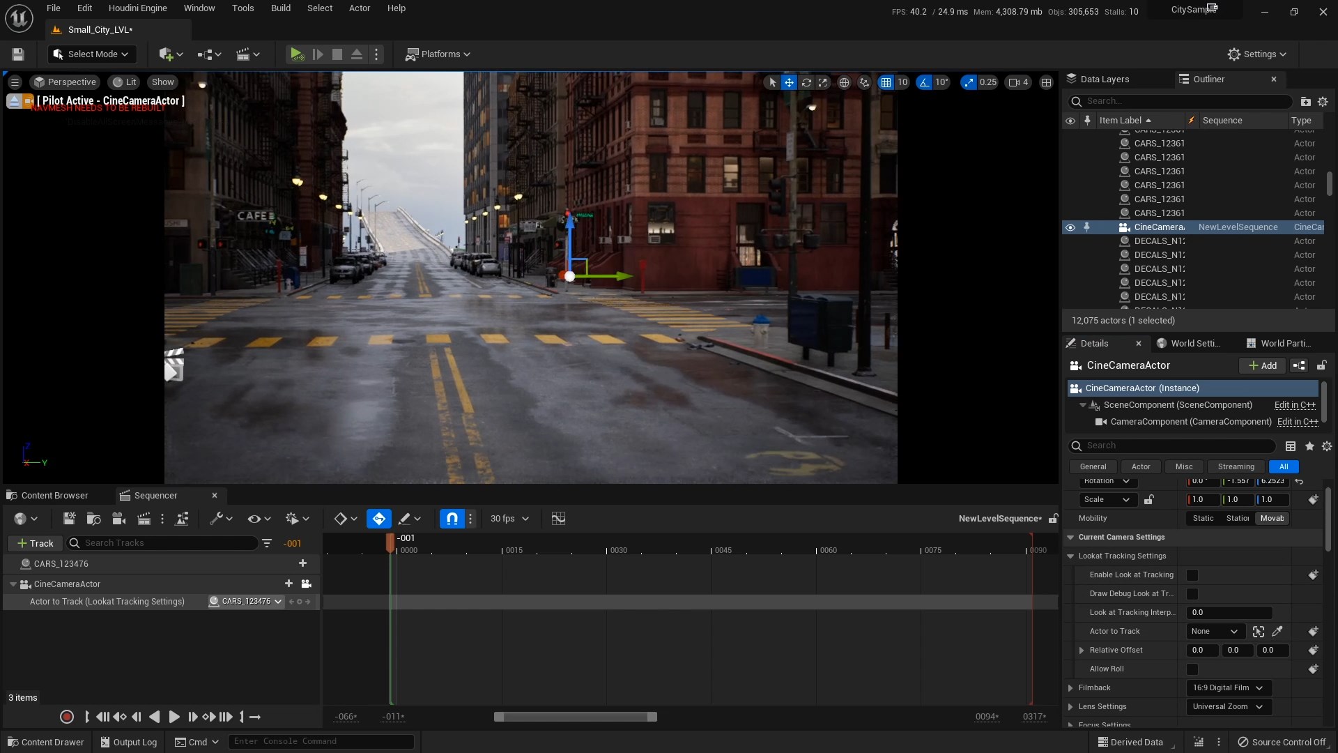The image size is (1338, 753).
Task: Click Add component button in Details
Action: click(1262, 365)
